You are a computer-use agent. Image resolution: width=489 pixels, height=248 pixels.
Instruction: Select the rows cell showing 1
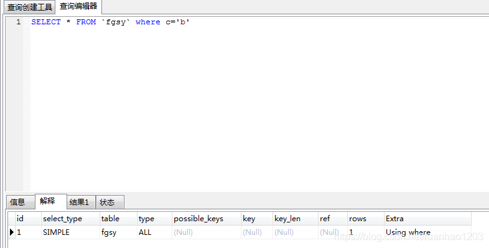(x=365, y=232)
